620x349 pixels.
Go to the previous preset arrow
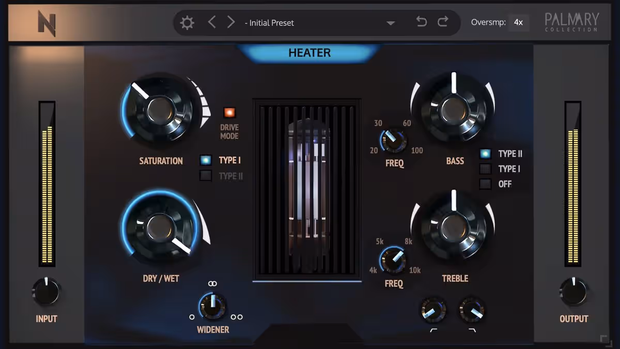(x=212, y=22)
